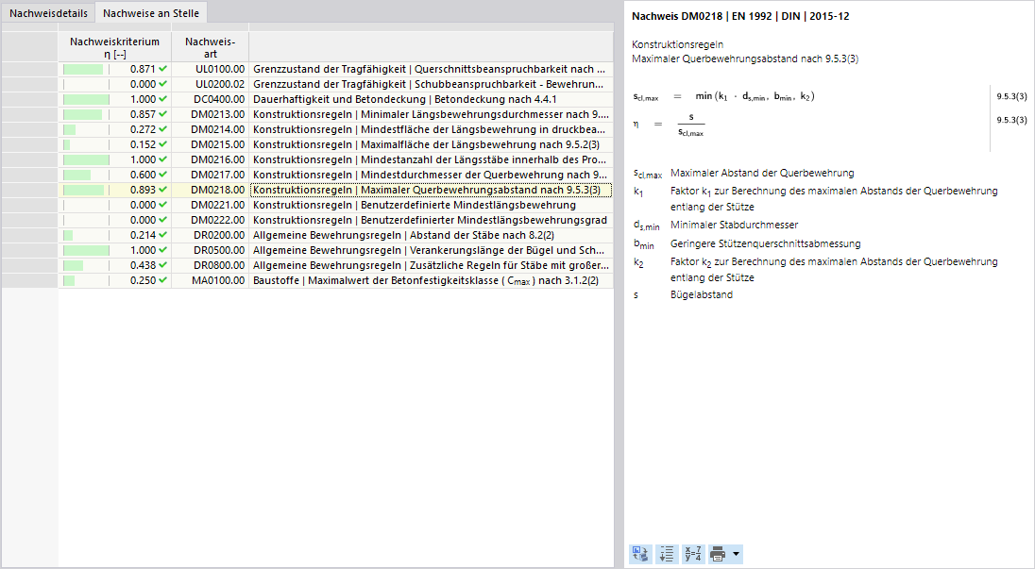Click the Nachweiskriterium η column header
This screenshot has height=569, width=1035.
point(115,47)
